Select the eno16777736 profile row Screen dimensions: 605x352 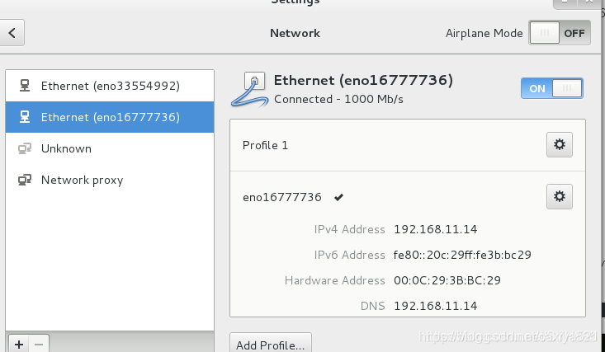[408, 197]
